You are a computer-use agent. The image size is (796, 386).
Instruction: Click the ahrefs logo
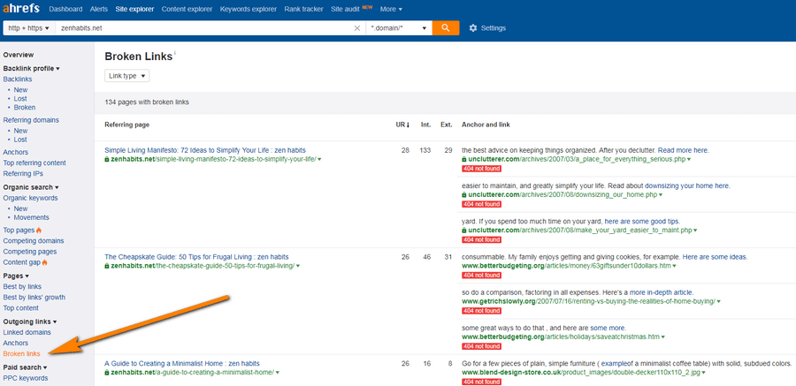[22, 9]
